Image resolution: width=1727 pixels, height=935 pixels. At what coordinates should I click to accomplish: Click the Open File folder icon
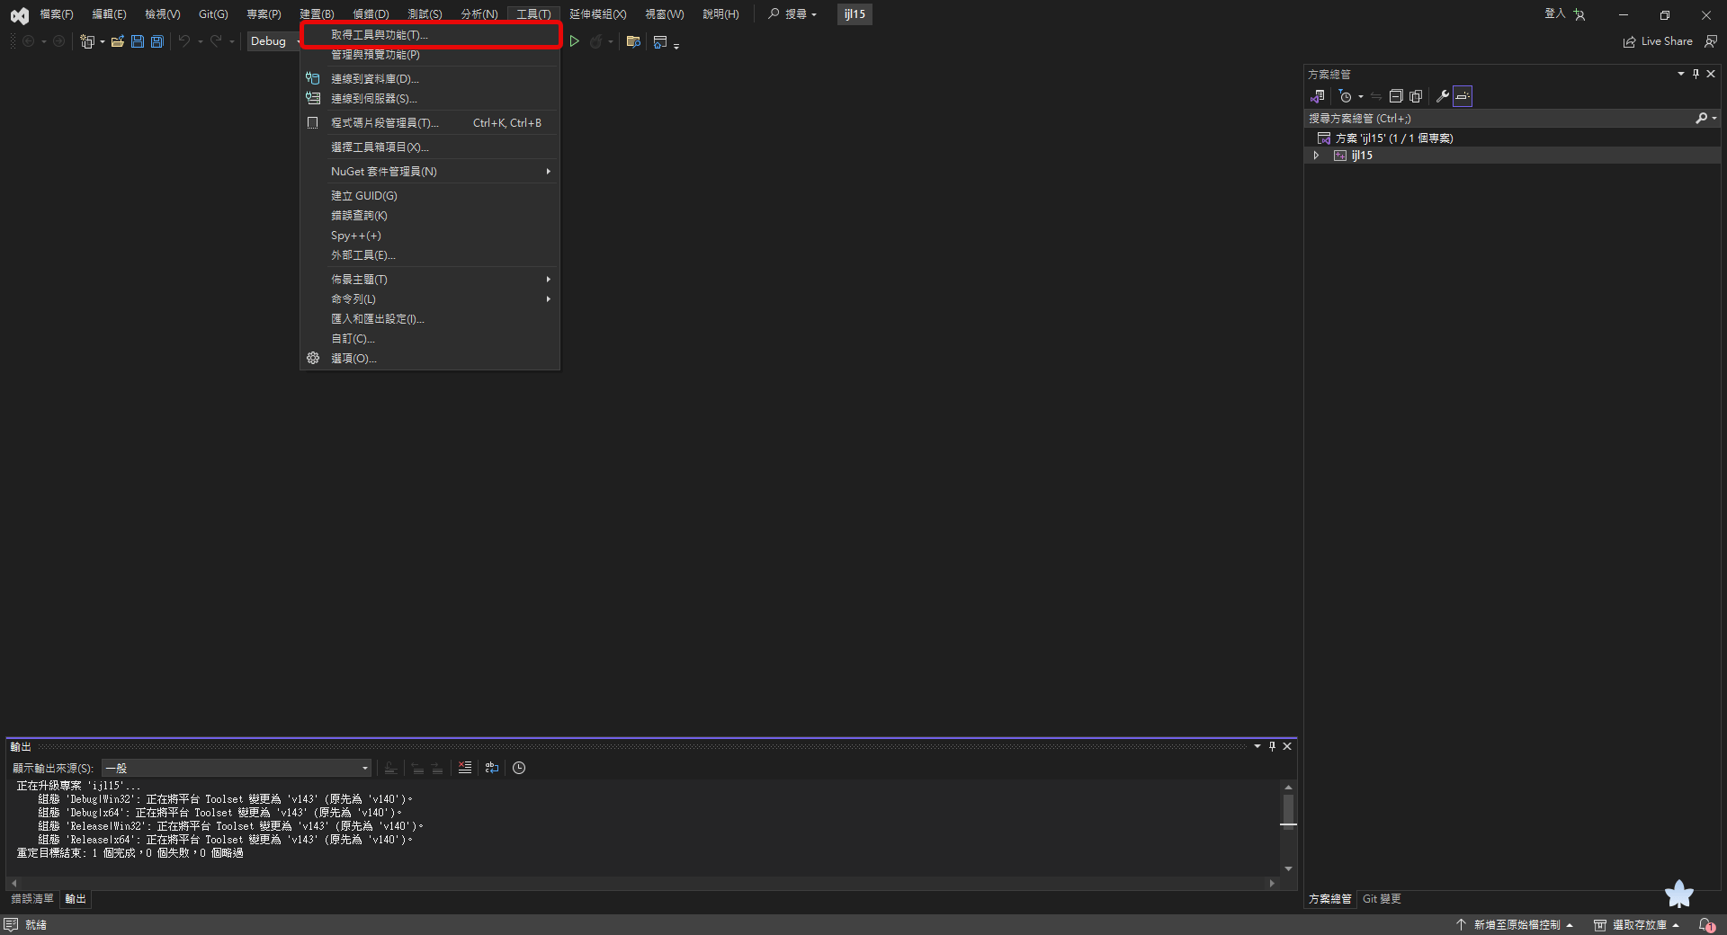[118, 41]
